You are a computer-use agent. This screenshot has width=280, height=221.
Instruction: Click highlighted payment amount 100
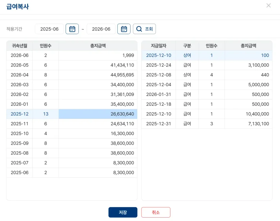tap(265, 55)
